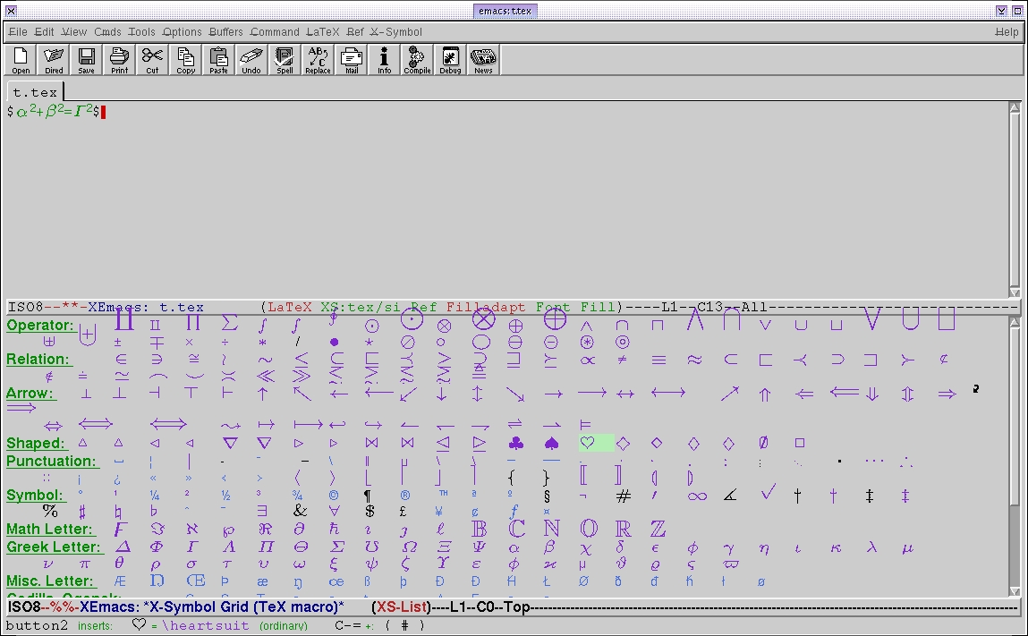Switch to the t.tex buffer tab

tap(35, 92)
